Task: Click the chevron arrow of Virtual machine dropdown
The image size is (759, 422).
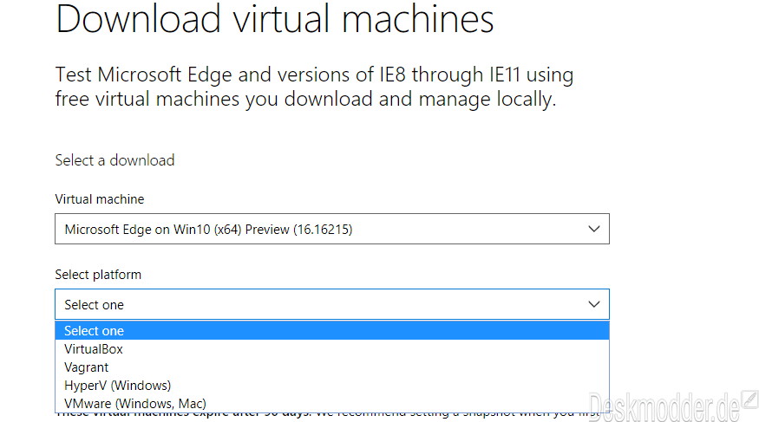Action: [x=594, y=229]
